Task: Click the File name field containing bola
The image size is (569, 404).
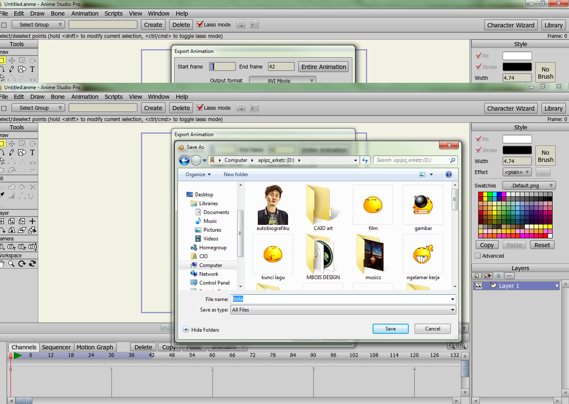Action: click(343, 299)
